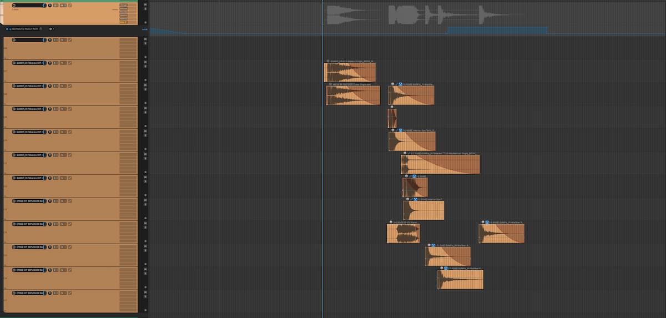666x318 pixels.
Task: Open Send Volume Medium Room envelope selector
Action: [x=28, y=28]
